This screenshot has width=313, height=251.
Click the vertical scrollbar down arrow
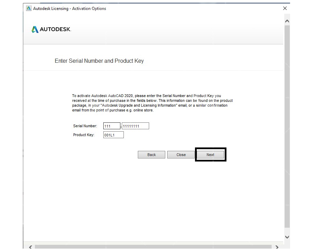click(287, 237)
